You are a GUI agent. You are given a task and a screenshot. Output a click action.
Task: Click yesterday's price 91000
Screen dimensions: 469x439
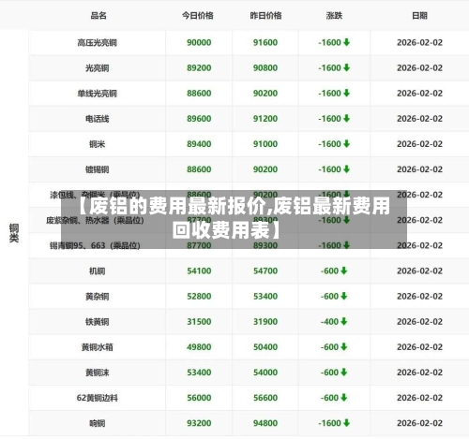pos(265,144)
